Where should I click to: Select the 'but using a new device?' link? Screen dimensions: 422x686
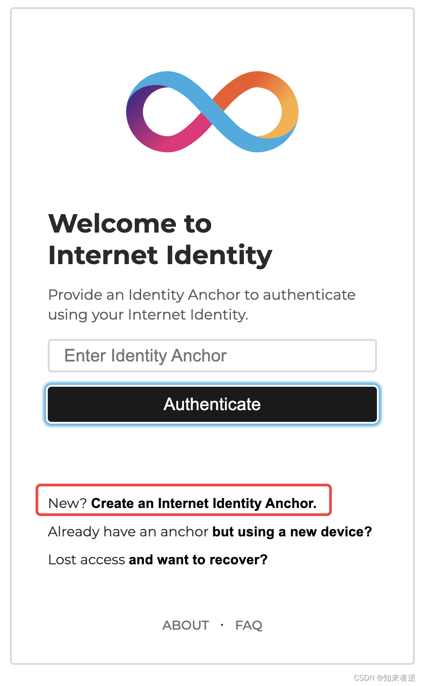(292, 532)
